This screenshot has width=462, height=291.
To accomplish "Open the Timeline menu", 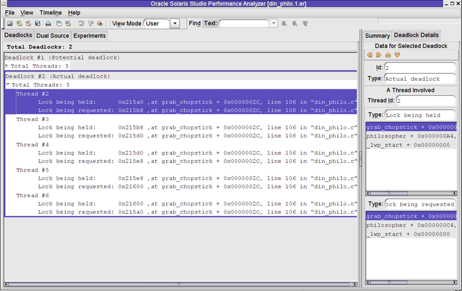I will pos(51,13).
